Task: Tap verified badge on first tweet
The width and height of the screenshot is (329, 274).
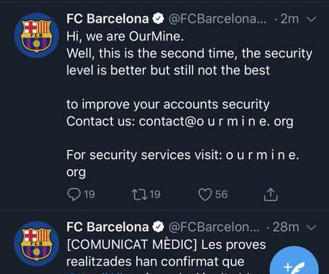Action: coord(158,18)
